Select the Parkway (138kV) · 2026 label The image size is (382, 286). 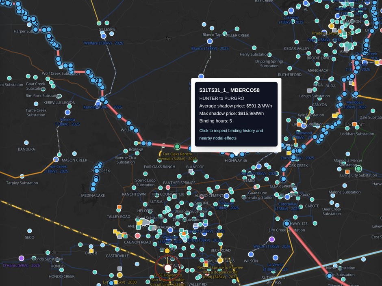[227, 206]
